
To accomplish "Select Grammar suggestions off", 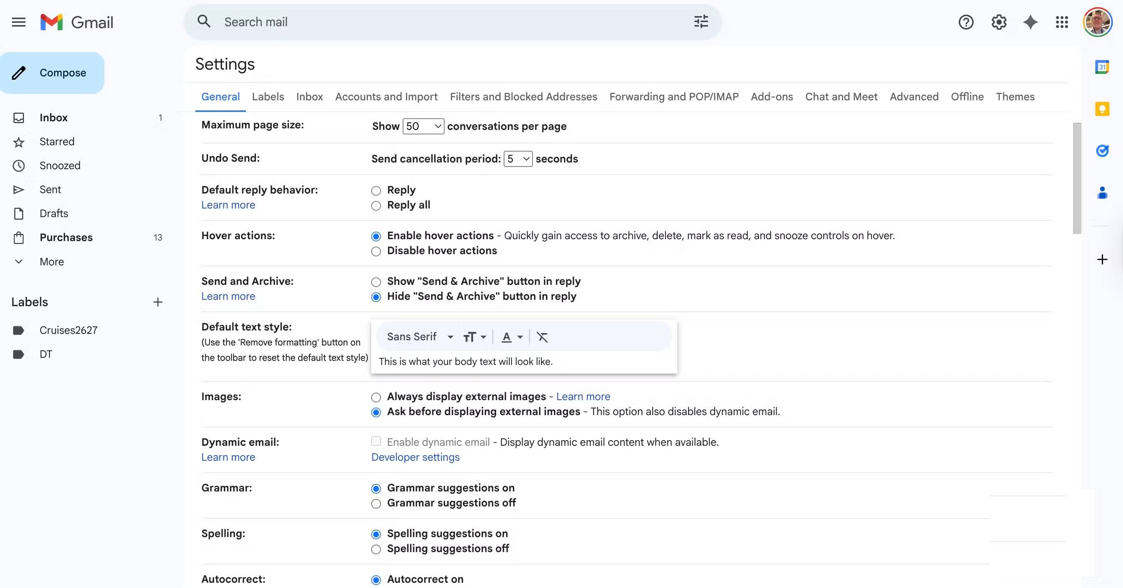I will tap(376, 503).
